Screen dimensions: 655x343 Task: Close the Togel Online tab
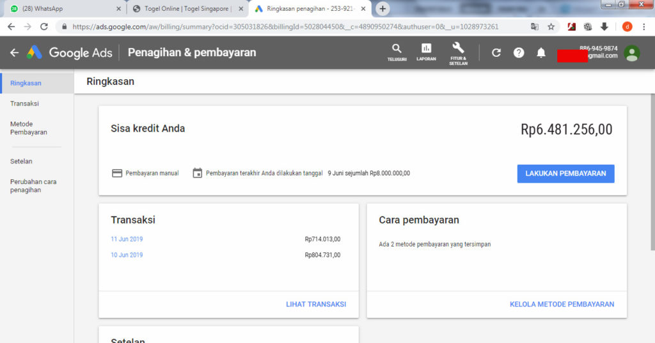pos(241,9)
